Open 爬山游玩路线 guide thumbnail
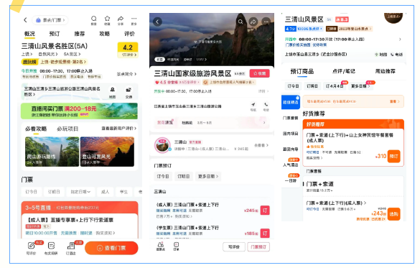This screenshot has height=268, width=420. [52, 152]
